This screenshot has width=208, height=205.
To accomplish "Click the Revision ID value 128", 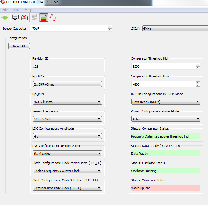I will [x=36, y=67].
